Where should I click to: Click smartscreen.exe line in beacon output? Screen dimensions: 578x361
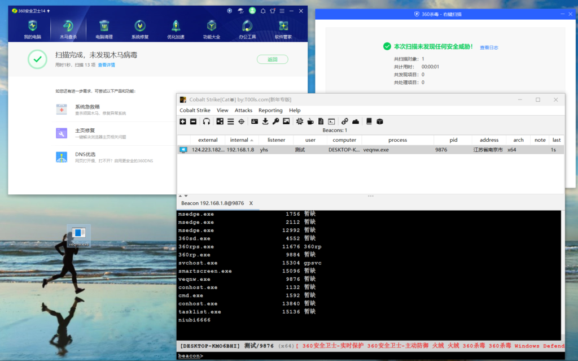247,271
